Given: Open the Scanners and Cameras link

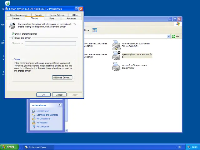Looking at the screenshot, I should [x=47, y=115].
